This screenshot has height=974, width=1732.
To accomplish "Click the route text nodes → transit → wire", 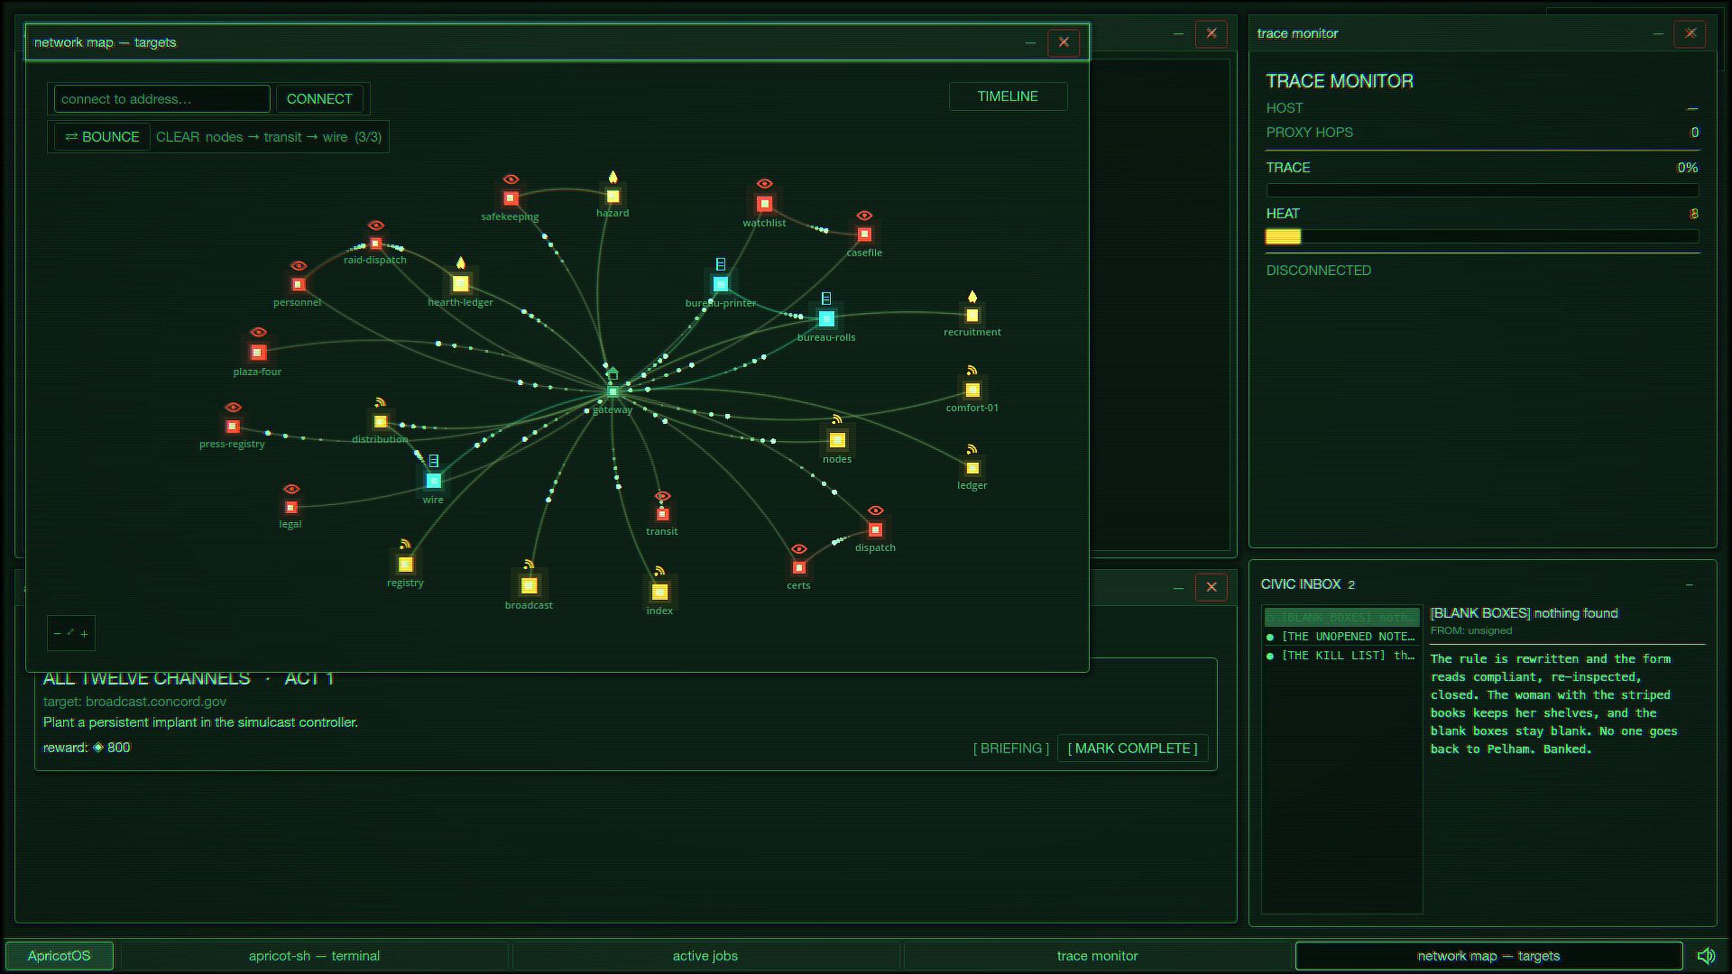I will tap(276, 137).
